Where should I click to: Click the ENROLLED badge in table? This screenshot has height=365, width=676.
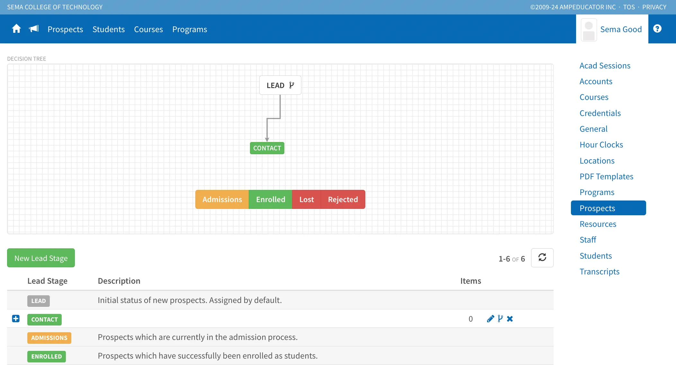47,356
